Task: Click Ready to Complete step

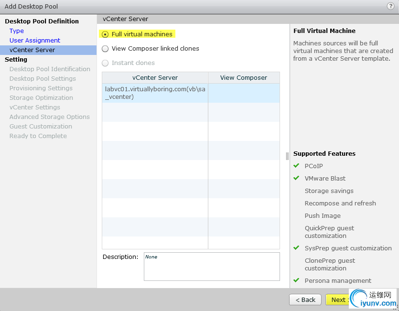Action: (x=38, y=136)
